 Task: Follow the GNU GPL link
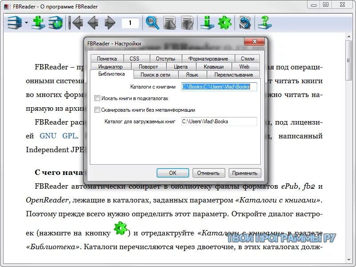[x=58, y=136]
